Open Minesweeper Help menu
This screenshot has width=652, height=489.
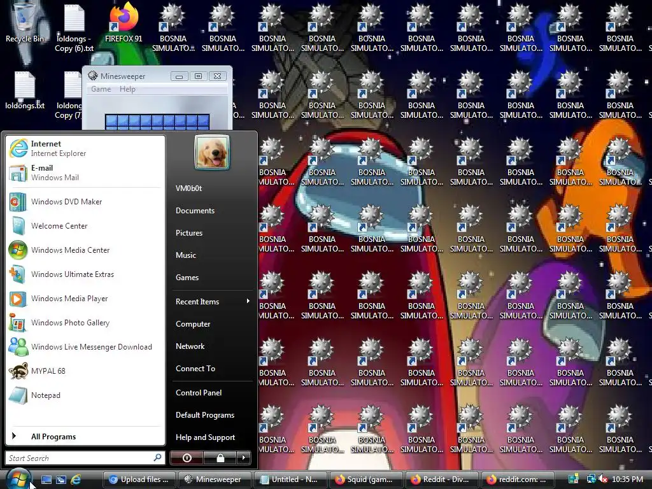tap(127, 89)
